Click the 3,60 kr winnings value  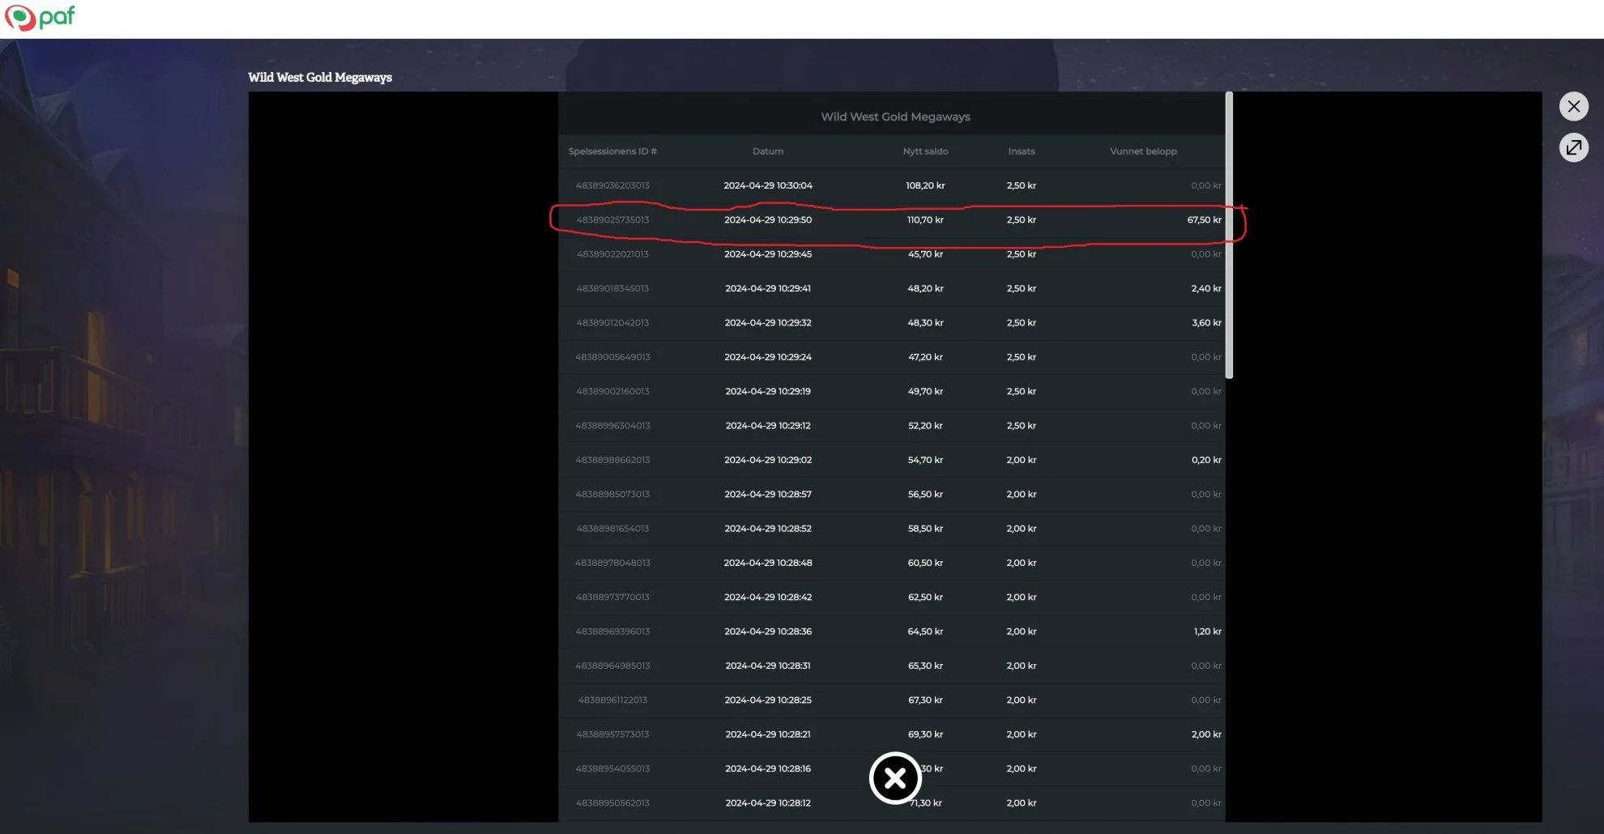tap(1206, 322)
